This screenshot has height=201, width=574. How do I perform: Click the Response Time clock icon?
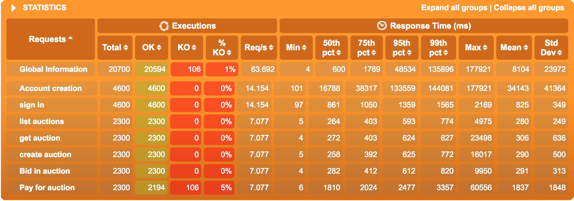[382, 25]
